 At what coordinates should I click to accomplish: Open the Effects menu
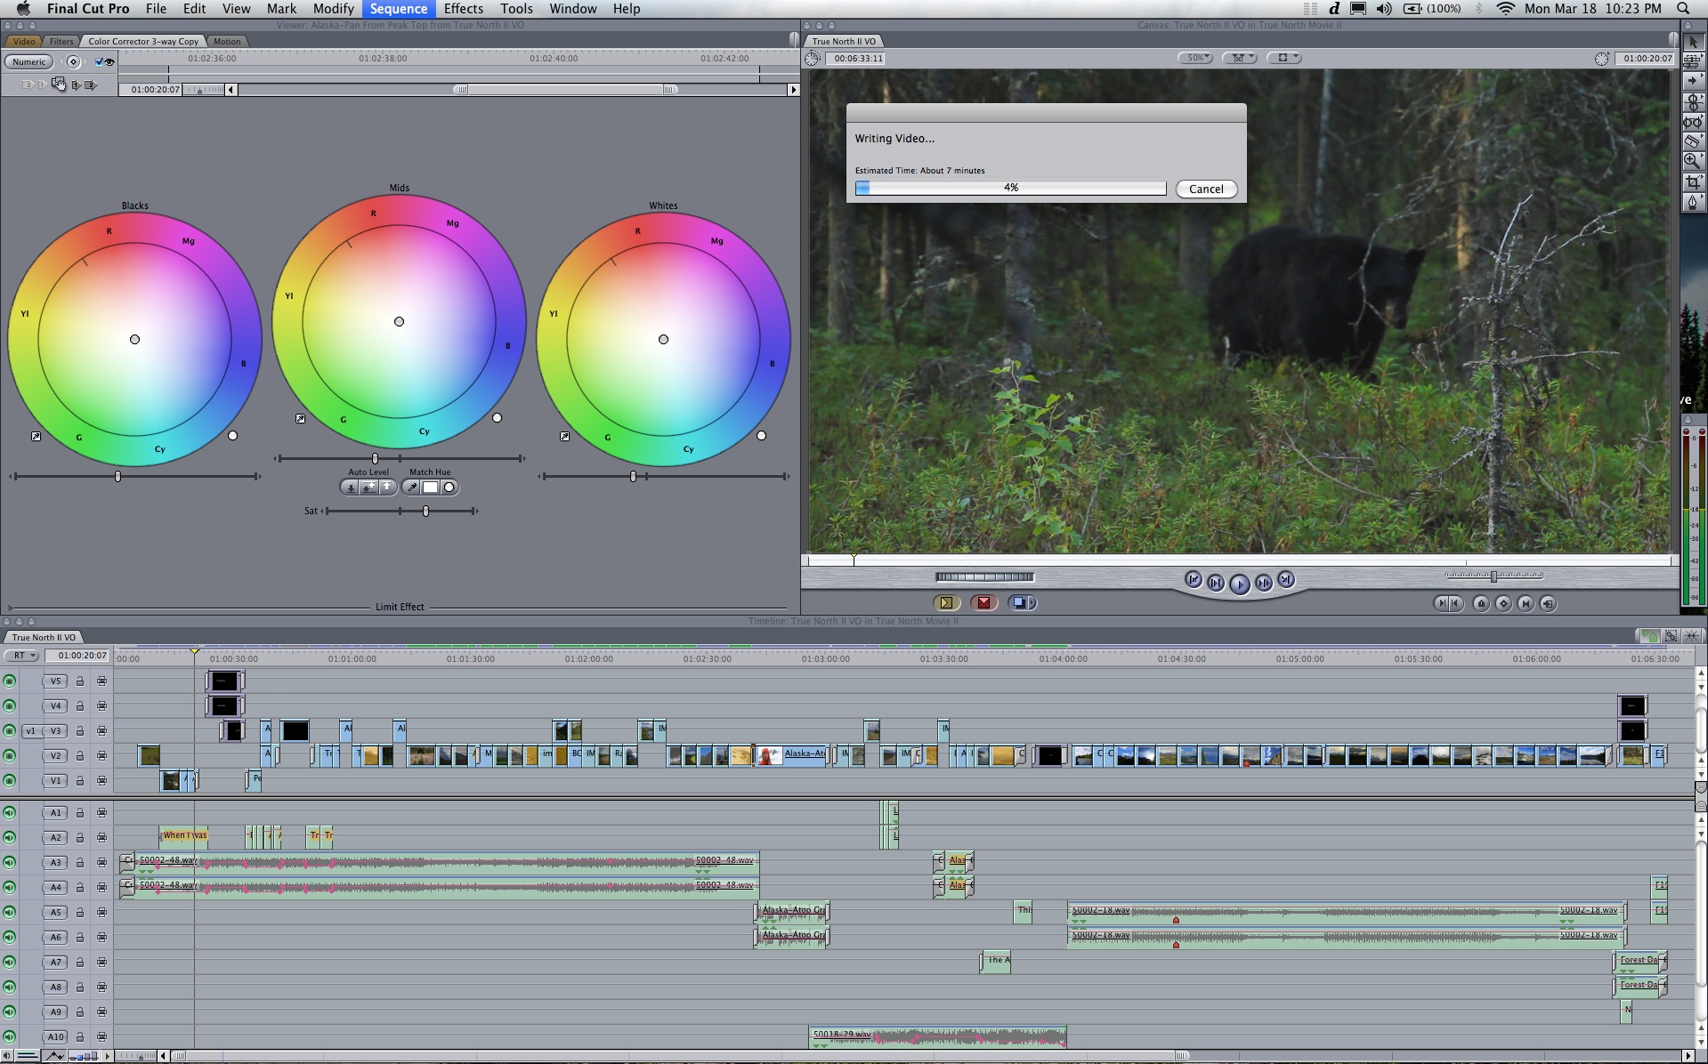[463, 9]
